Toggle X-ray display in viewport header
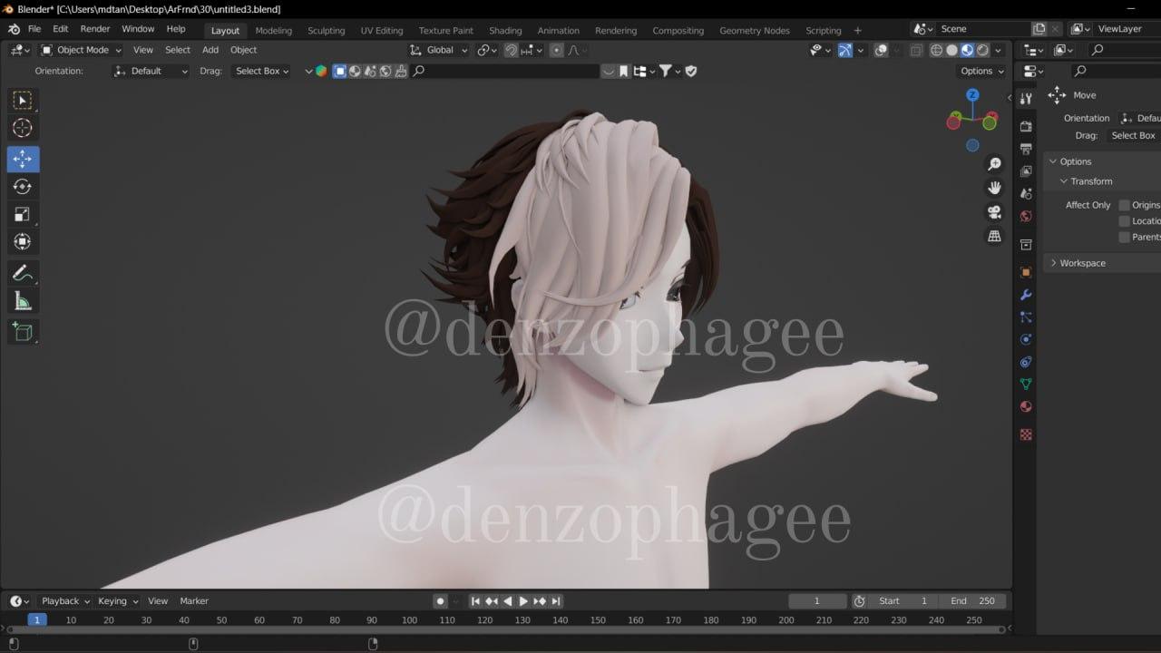This screenshot has width=1161, height=653. click(916, 50)
